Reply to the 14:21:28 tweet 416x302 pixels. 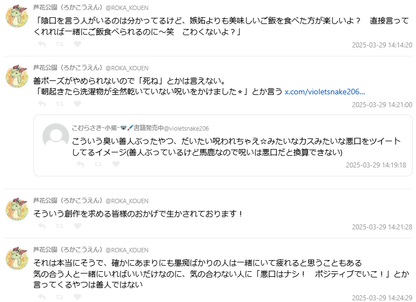(x=41, y=226)
